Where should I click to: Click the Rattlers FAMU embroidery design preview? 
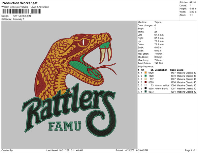click(69, 85)
